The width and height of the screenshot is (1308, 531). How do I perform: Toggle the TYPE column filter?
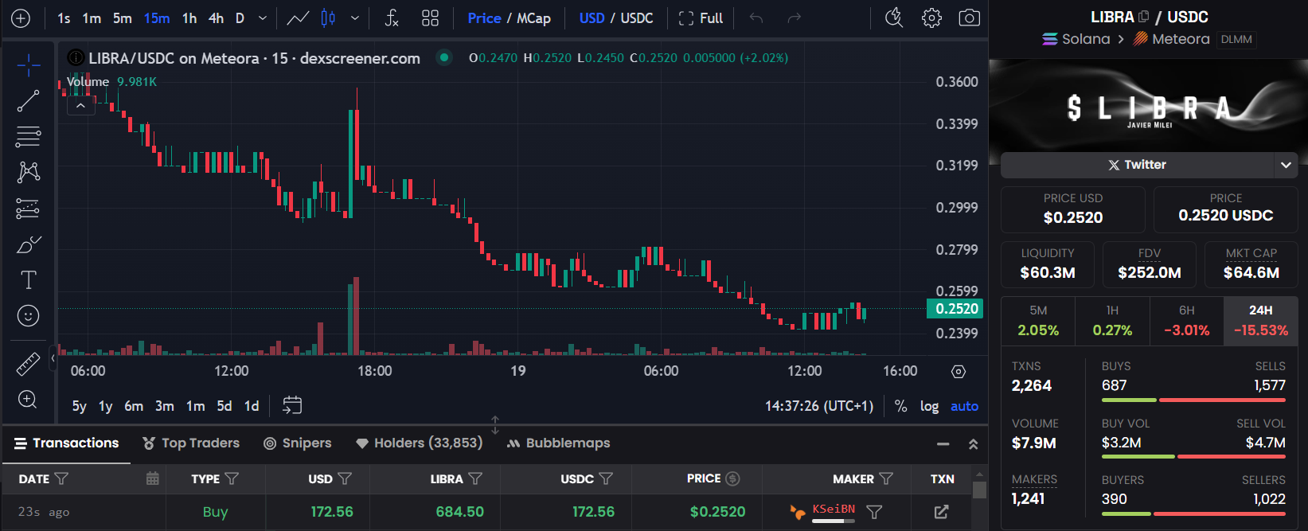pos(232,478)
